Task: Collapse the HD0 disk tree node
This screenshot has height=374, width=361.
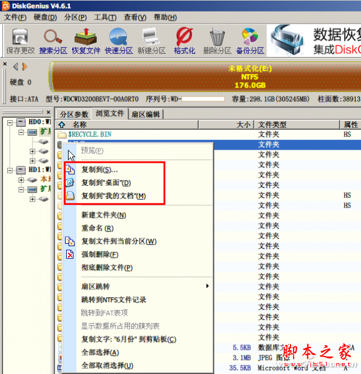Action: (10, 122)
